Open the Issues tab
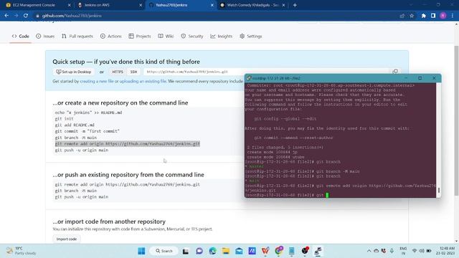The image size is (459, 258). coord(45,37)
